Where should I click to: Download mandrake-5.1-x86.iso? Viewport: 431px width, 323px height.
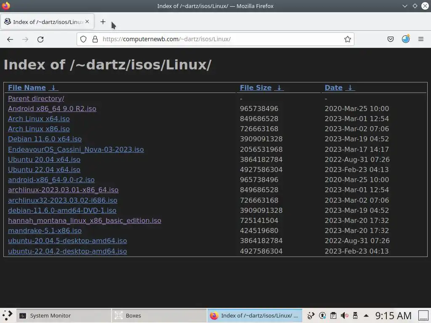click(45, 231)
